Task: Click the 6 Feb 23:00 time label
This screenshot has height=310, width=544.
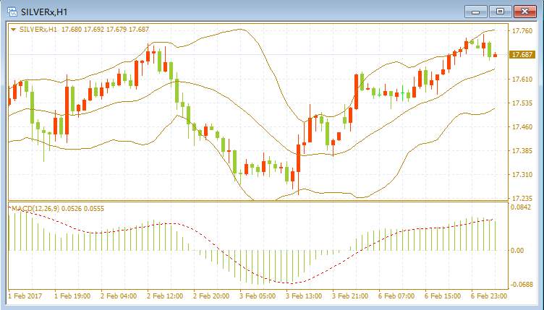Action: tap(489, 296)
